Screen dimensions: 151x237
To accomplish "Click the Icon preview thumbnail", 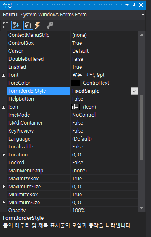I will click(x=75, y=107).
